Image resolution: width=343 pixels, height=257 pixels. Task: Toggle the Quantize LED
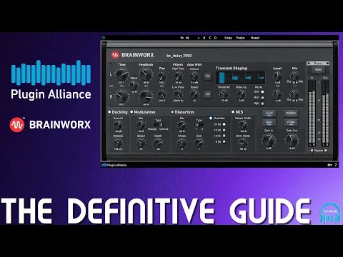click(x=211, y=118)
